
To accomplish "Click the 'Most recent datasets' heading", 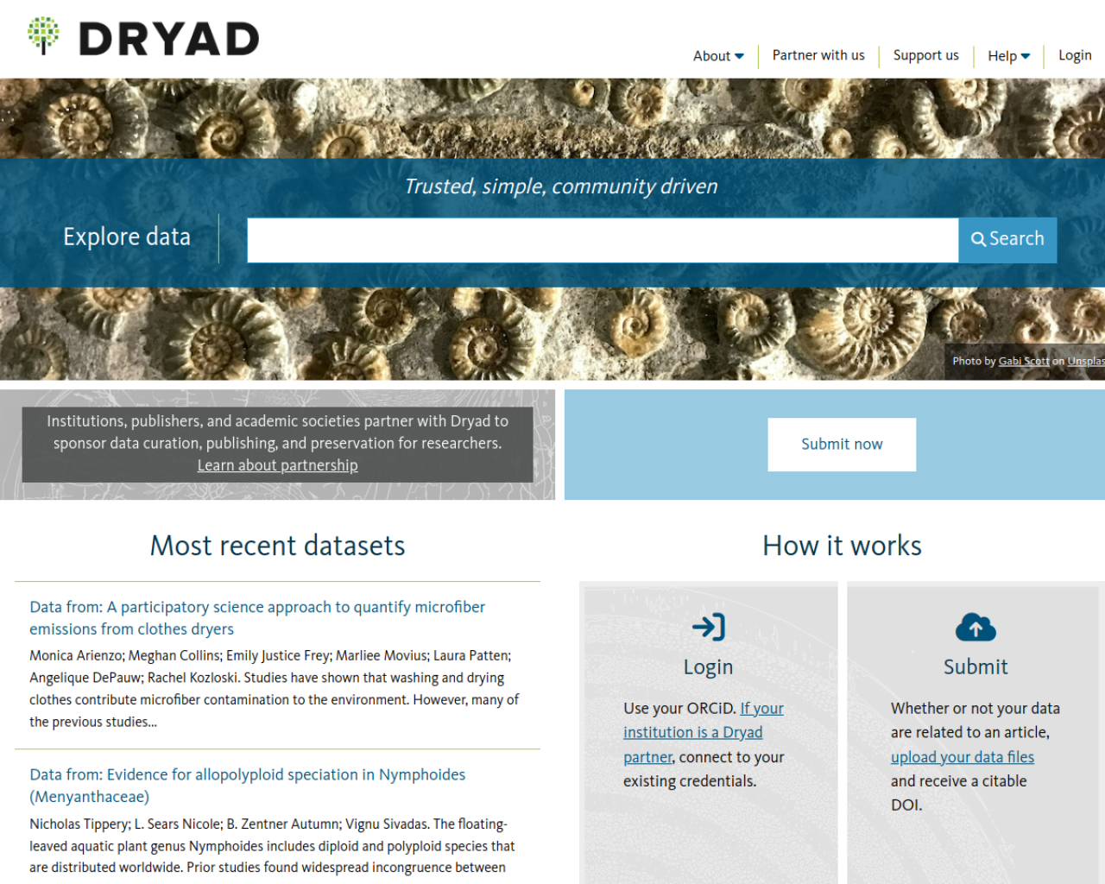I will click(x=277, y=546).
